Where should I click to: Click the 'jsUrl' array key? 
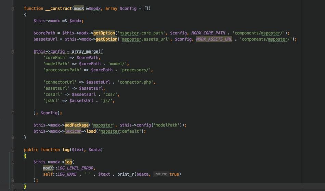[x=51, y=101]
